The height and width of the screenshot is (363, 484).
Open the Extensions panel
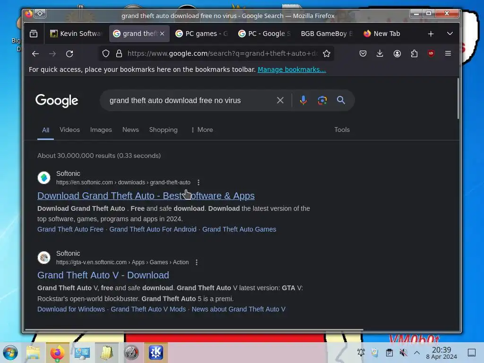pyautogui.click(x=414, y=54)
